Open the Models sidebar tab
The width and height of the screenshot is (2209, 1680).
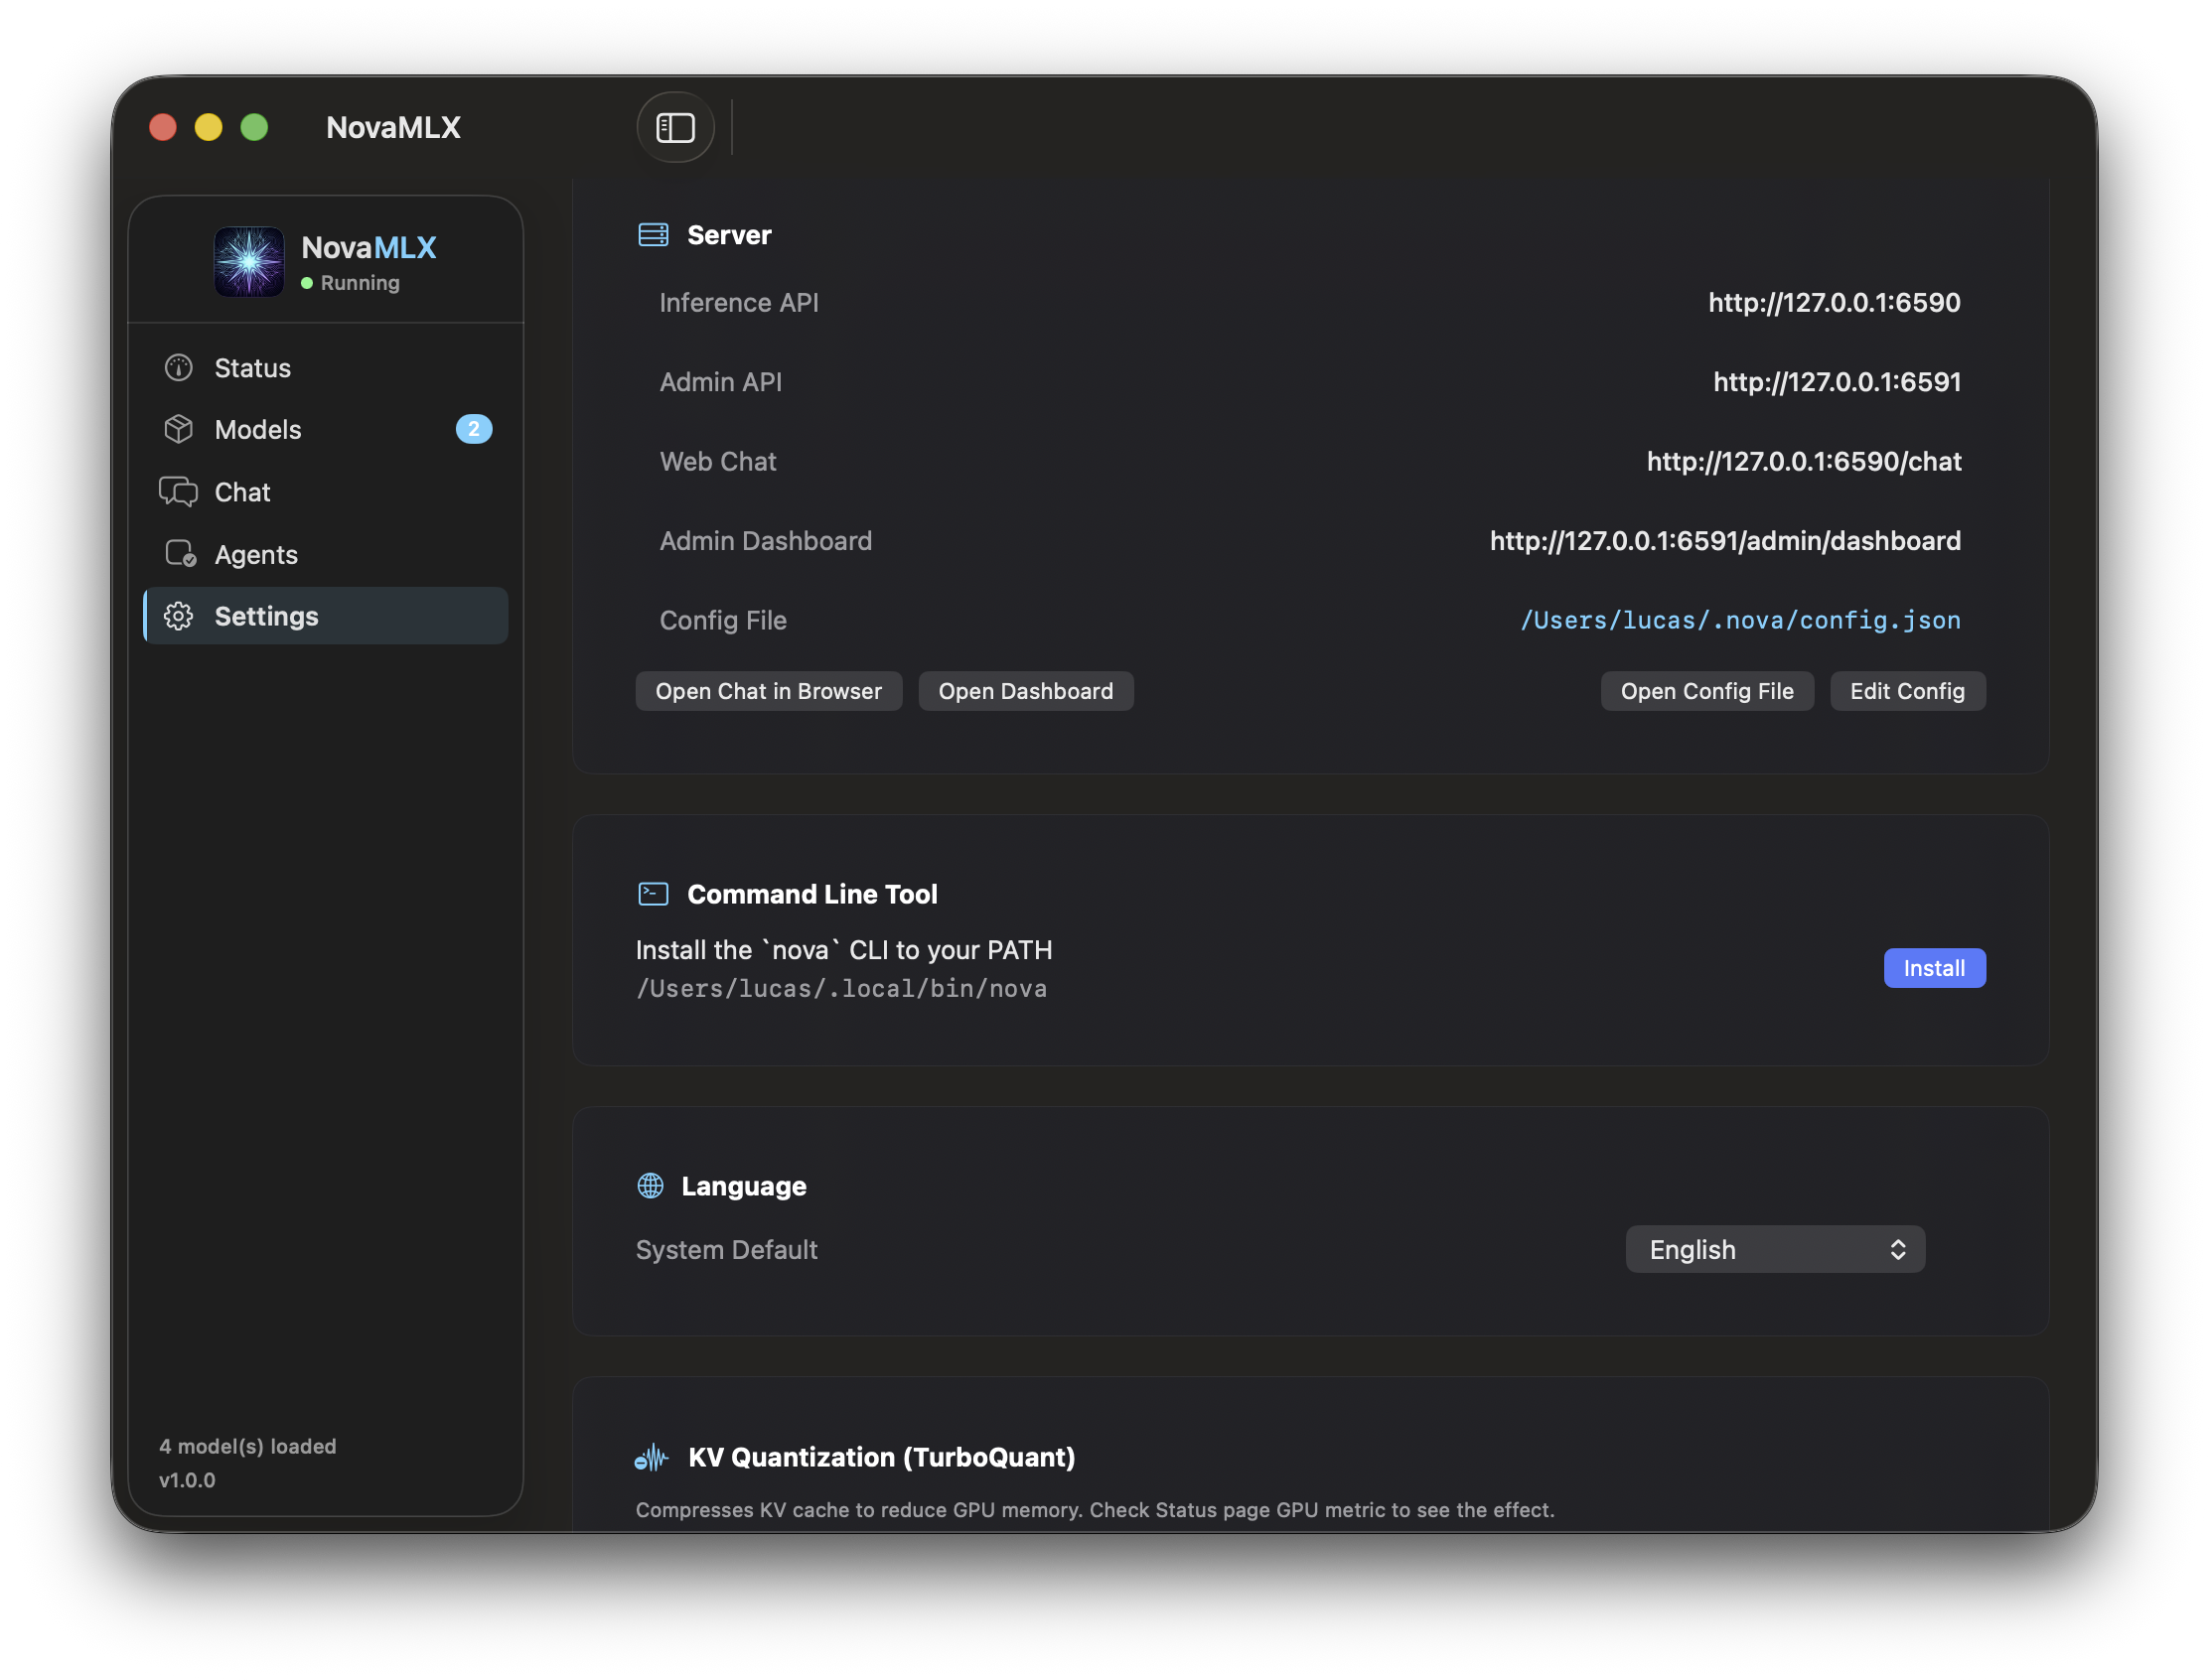[258, 430]
